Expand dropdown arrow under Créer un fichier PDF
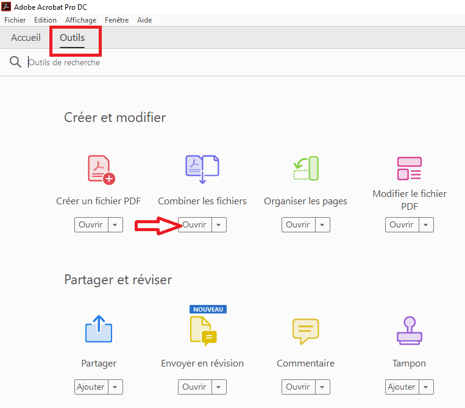465x408 pixels. 115,224
